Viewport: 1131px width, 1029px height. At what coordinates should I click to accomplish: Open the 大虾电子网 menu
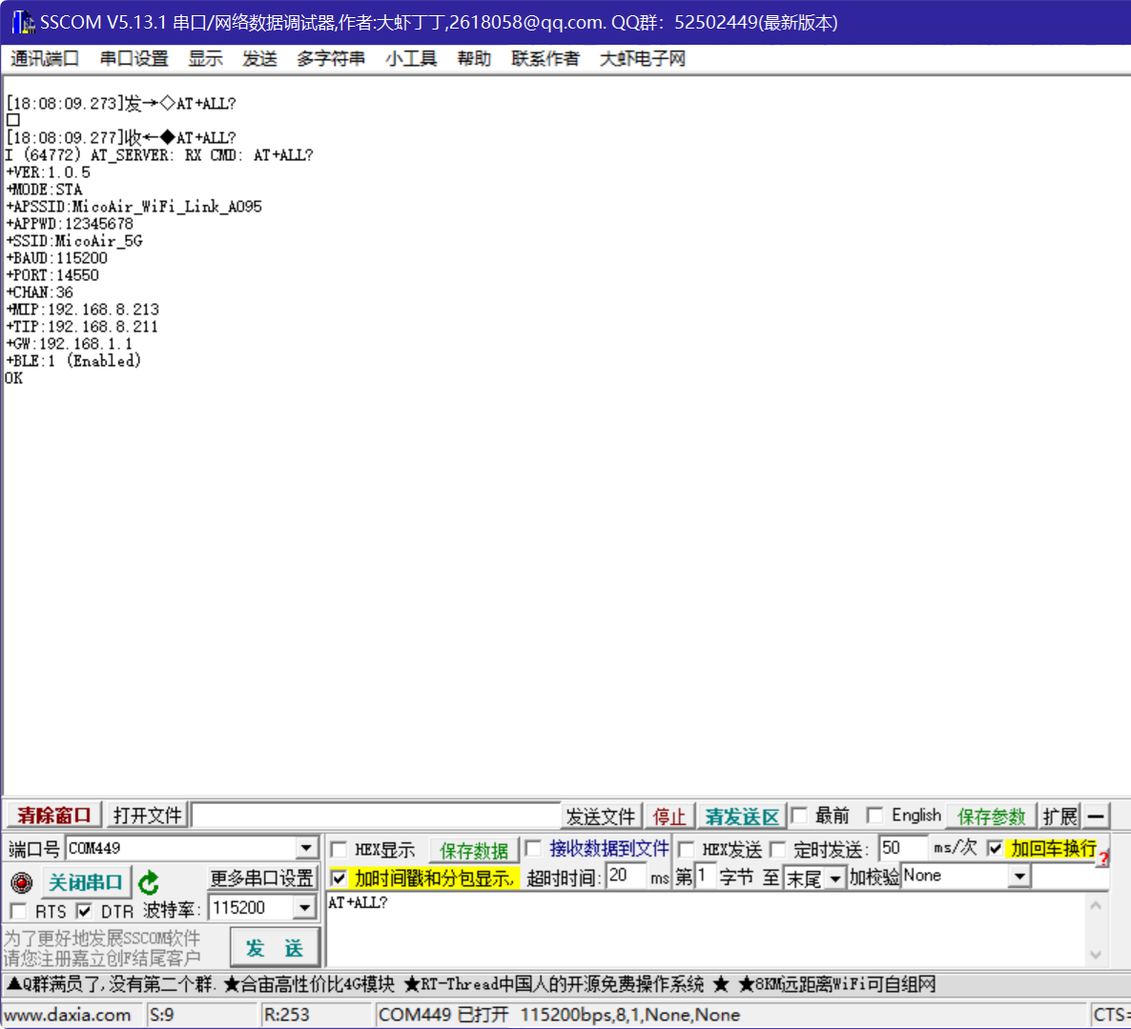(x=642, y=58)
